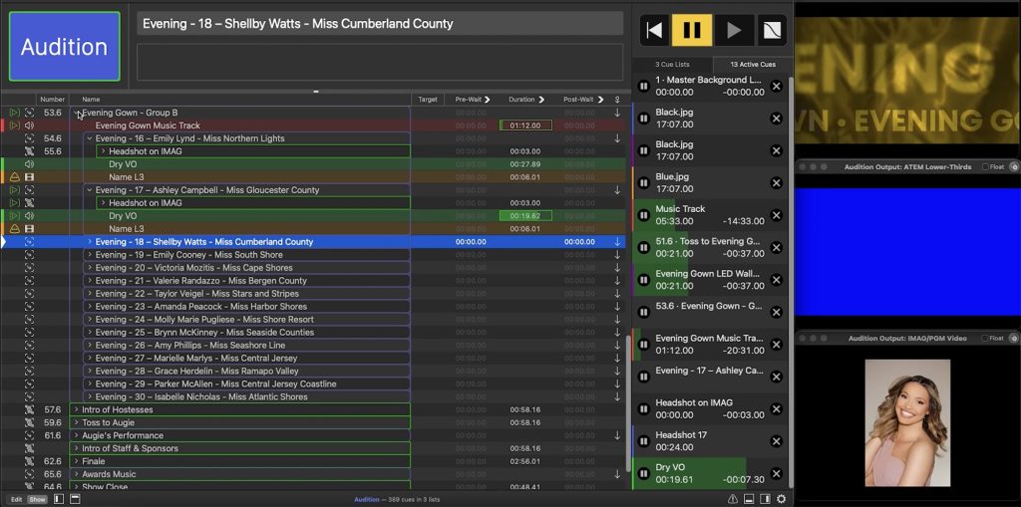
Task: Stop the Master Background active cue with X
Action: pos(776,86)
